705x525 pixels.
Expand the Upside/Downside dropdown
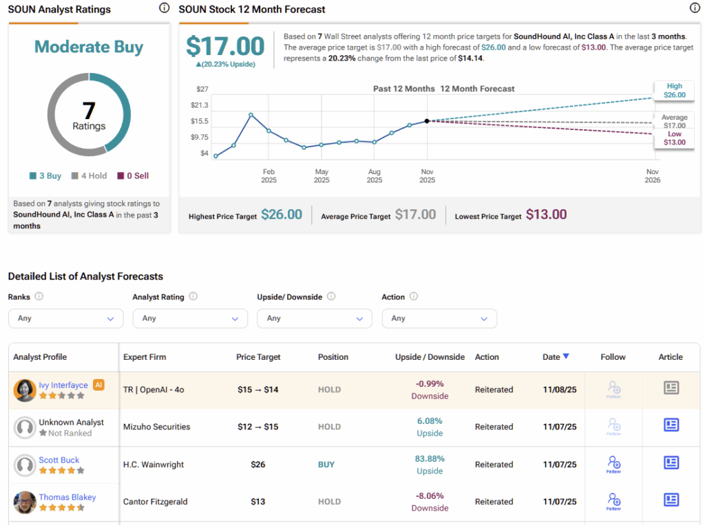click(x=314, y=319)
